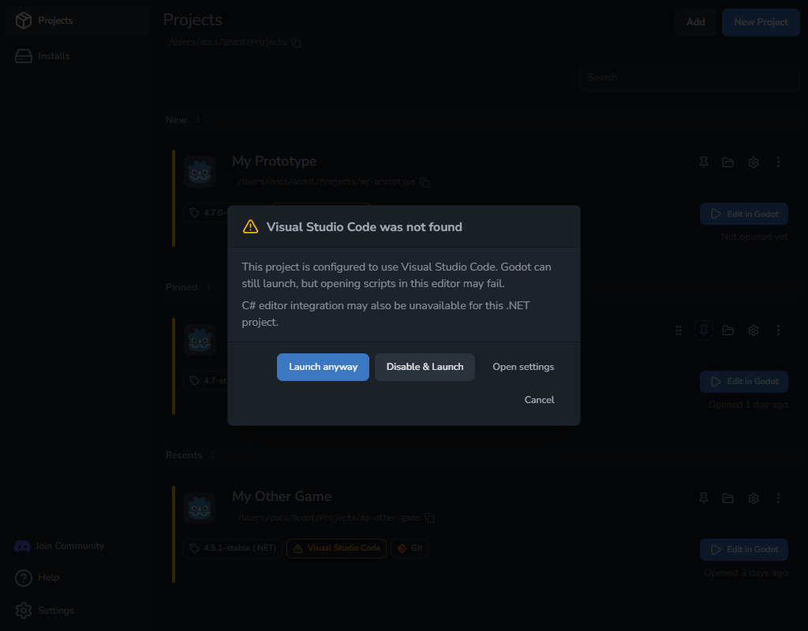This screenshot has width=808, height=631.
Task: Open the pinned project's settings gear
Action: click(754, 330)
